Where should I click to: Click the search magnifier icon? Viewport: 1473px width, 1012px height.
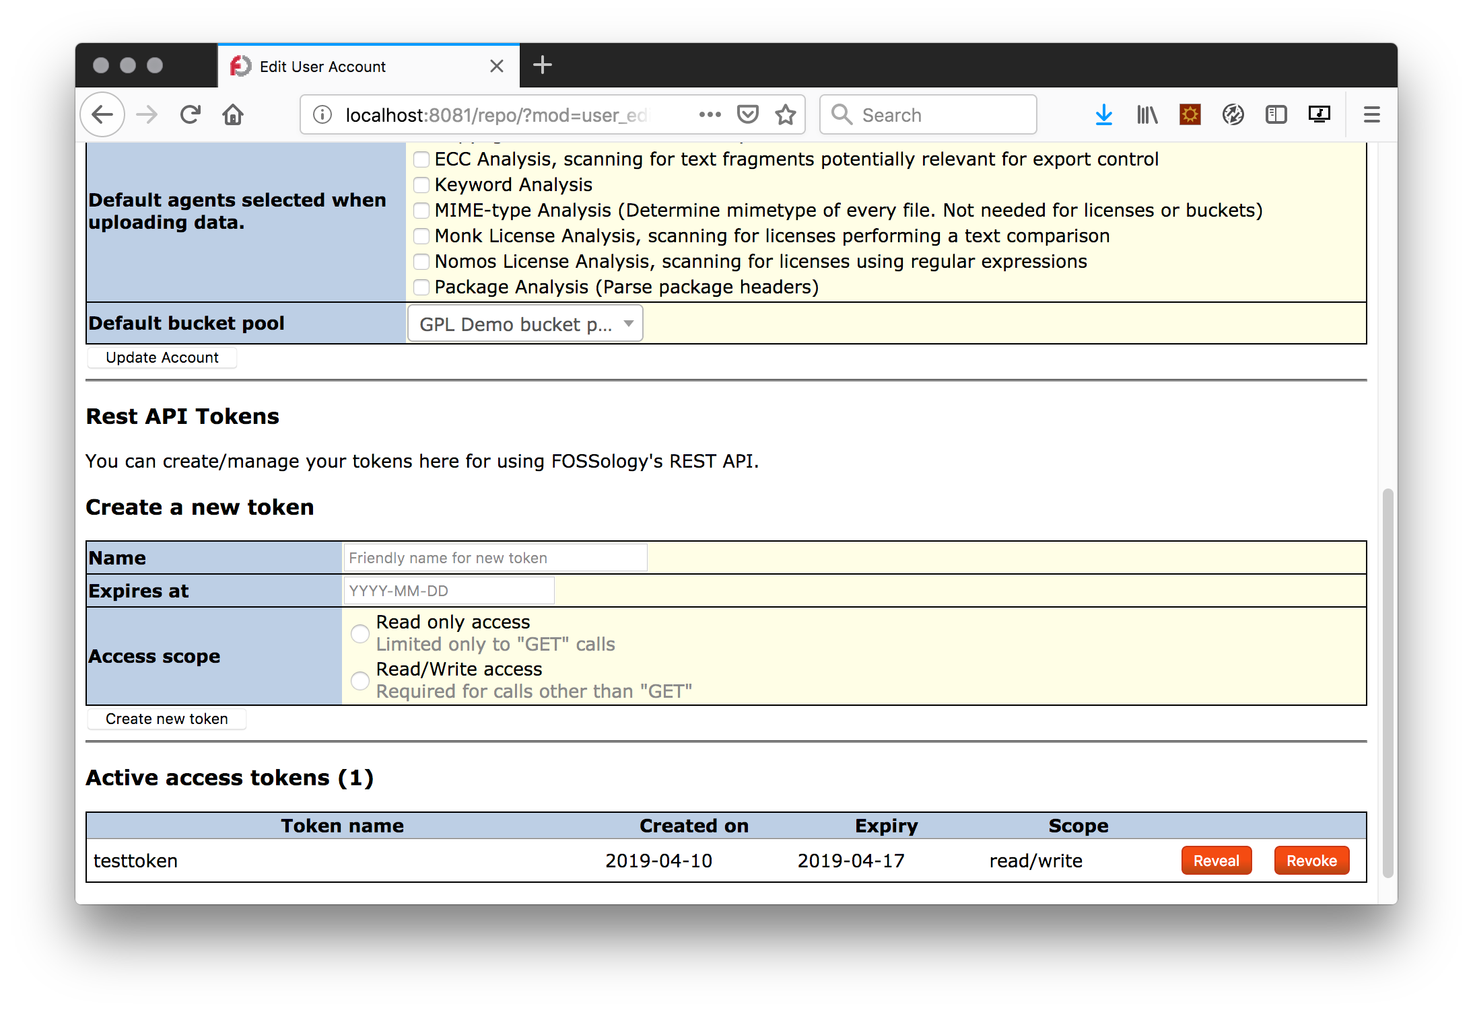pyautogui.click(x=842, y=114)
